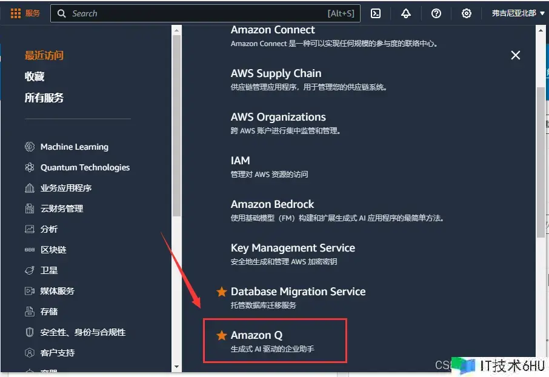Select the 收藏 tab

[35, 76]
